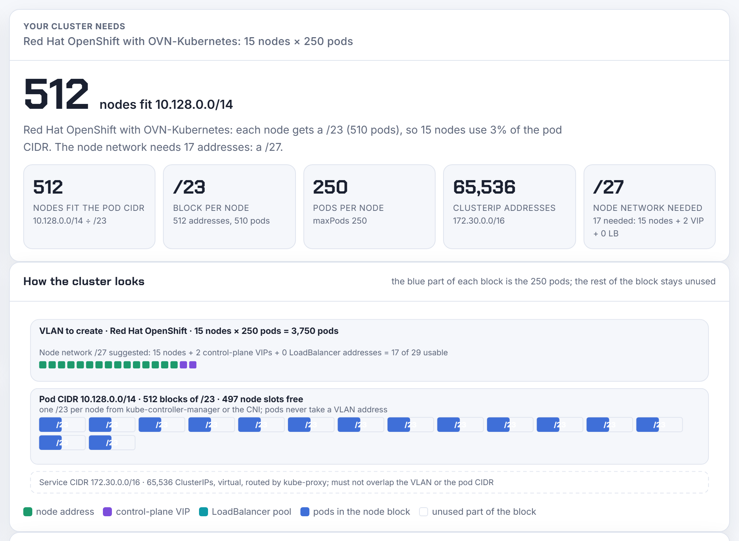The image size is (739, 541).
Task: Click the 'Nodes fit the pod CIDR' card
Action: 89,207
